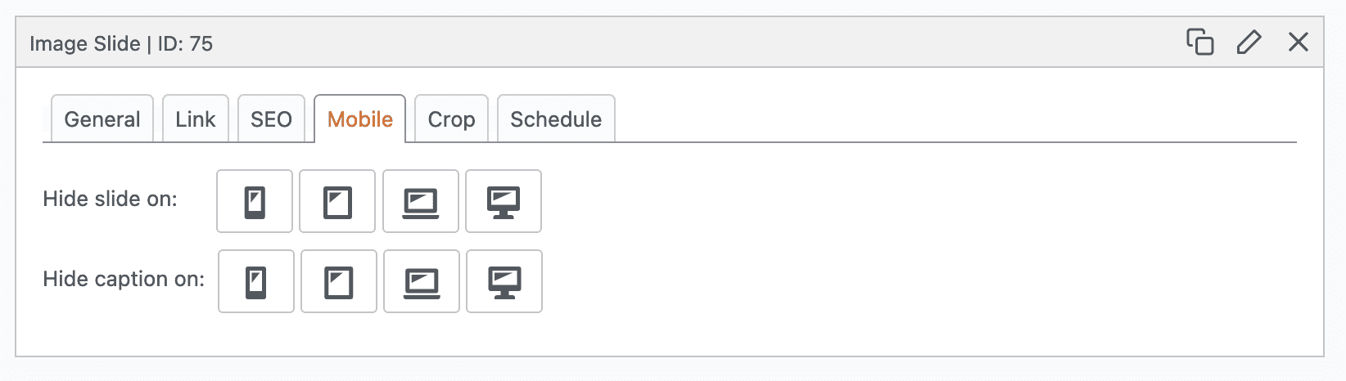This screenshot has height=381, width=1346.
Task: Click the pencil edit icon in the header
Action: (x=1249, y=42)
